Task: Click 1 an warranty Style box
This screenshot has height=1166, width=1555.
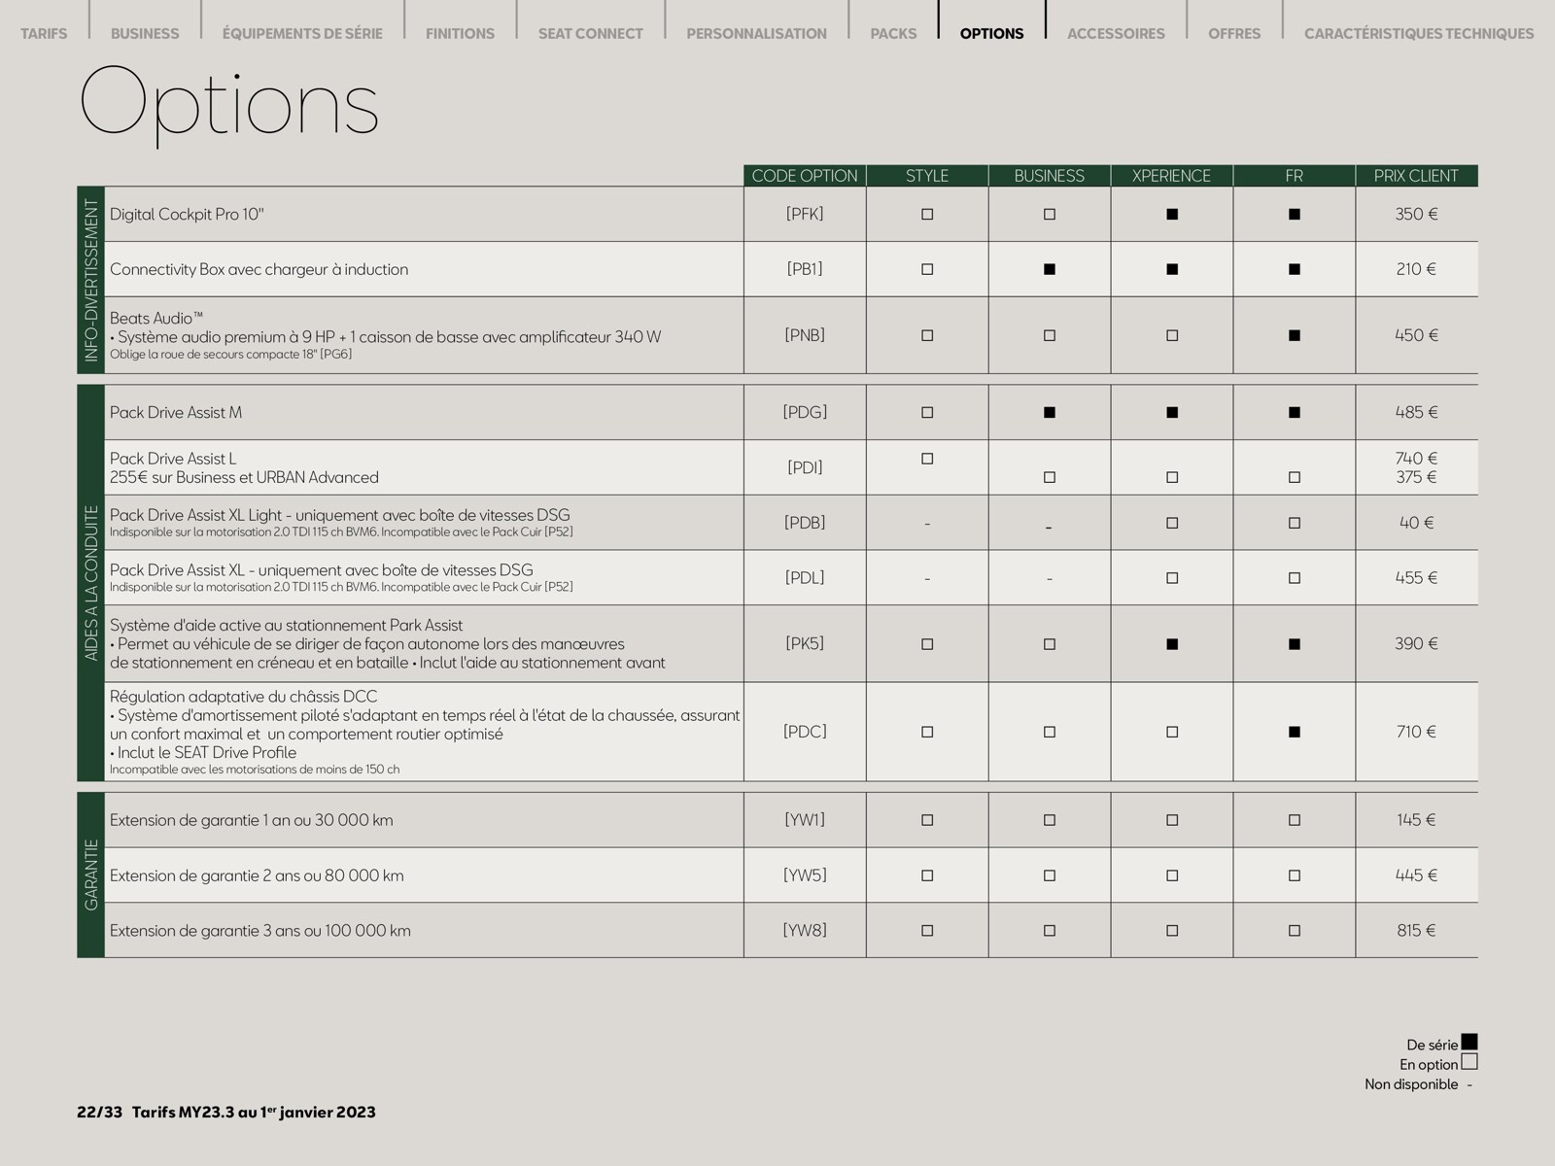Action: 927,820
